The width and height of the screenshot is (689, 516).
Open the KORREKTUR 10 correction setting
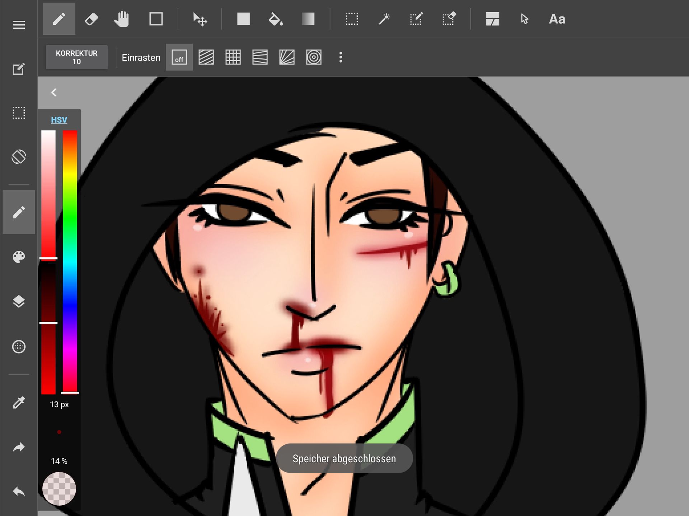[x=76, y=57]
